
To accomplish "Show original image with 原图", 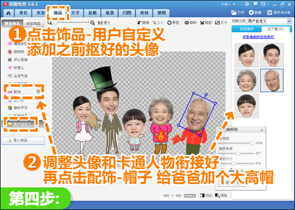I will coord(173,23).
